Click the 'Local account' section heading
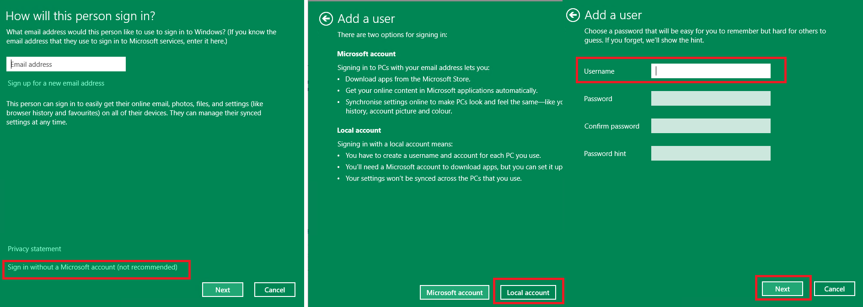The width and height of the screenshot is (863, 307). [359, 130]
